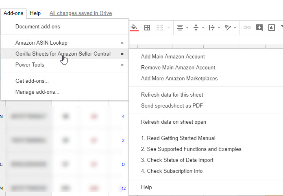Click the merge cells icon

159,28
